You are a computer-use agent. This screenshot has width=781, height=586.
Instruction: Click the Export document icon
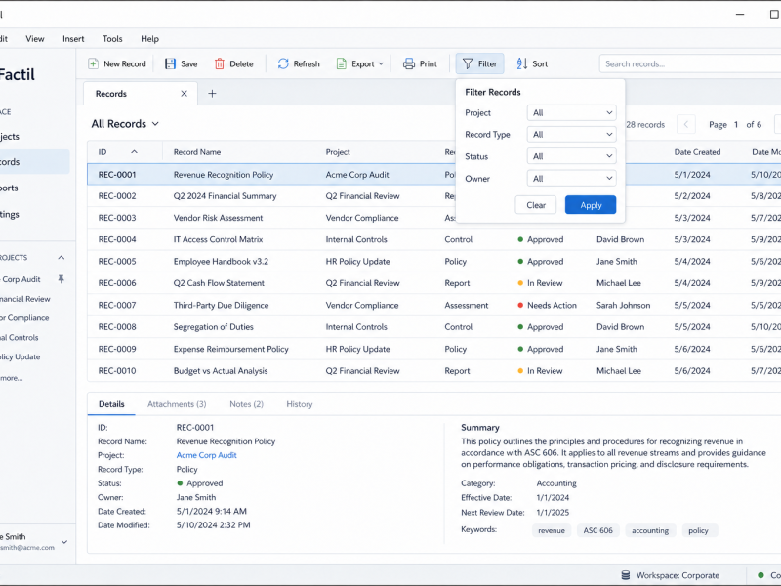tap(341, 63)
